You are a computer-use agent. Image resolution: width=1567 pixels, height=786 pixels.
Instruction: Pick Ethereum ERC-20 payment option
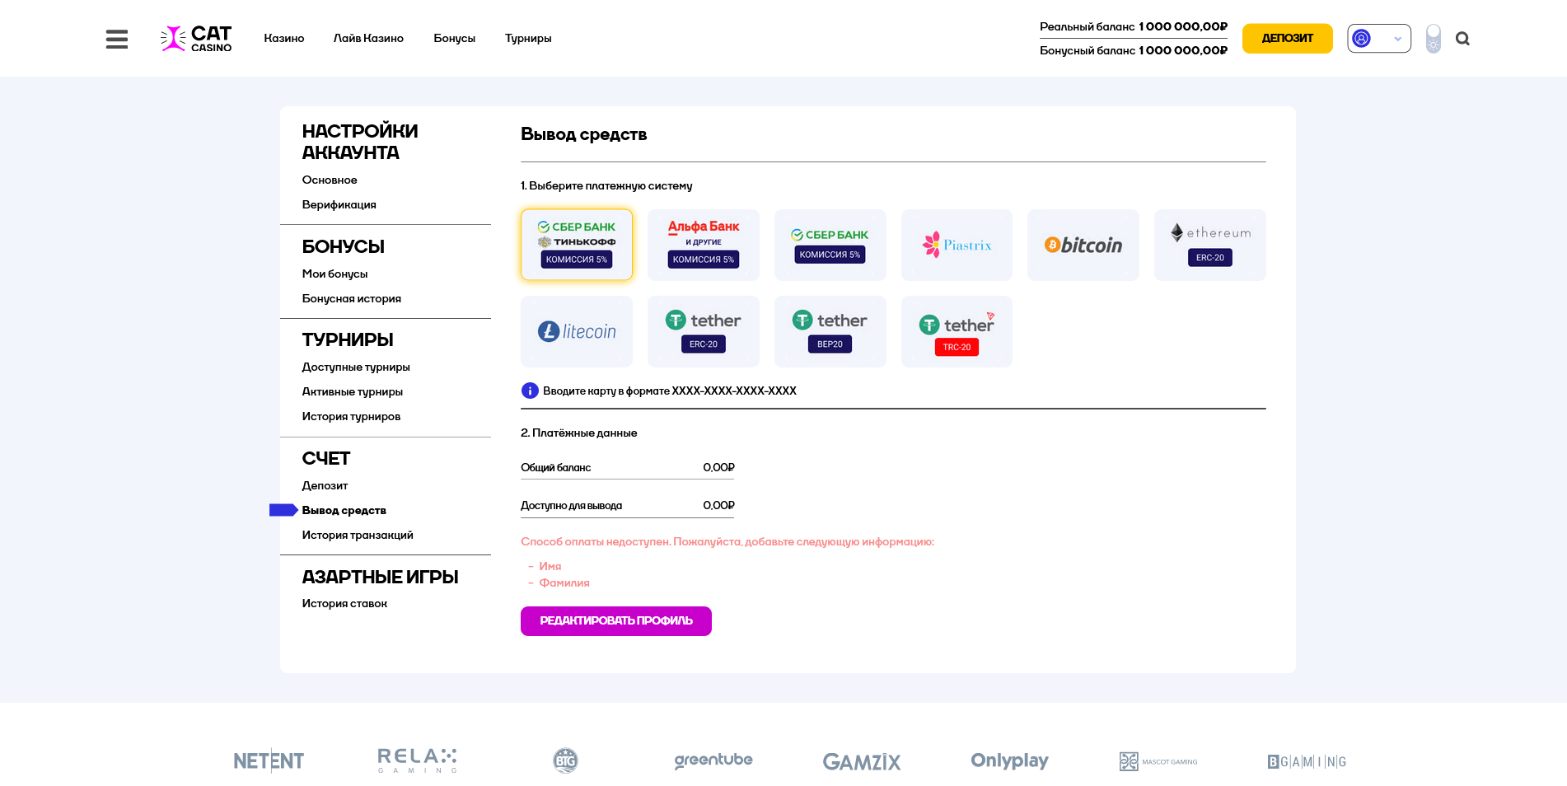[1209, 245]
